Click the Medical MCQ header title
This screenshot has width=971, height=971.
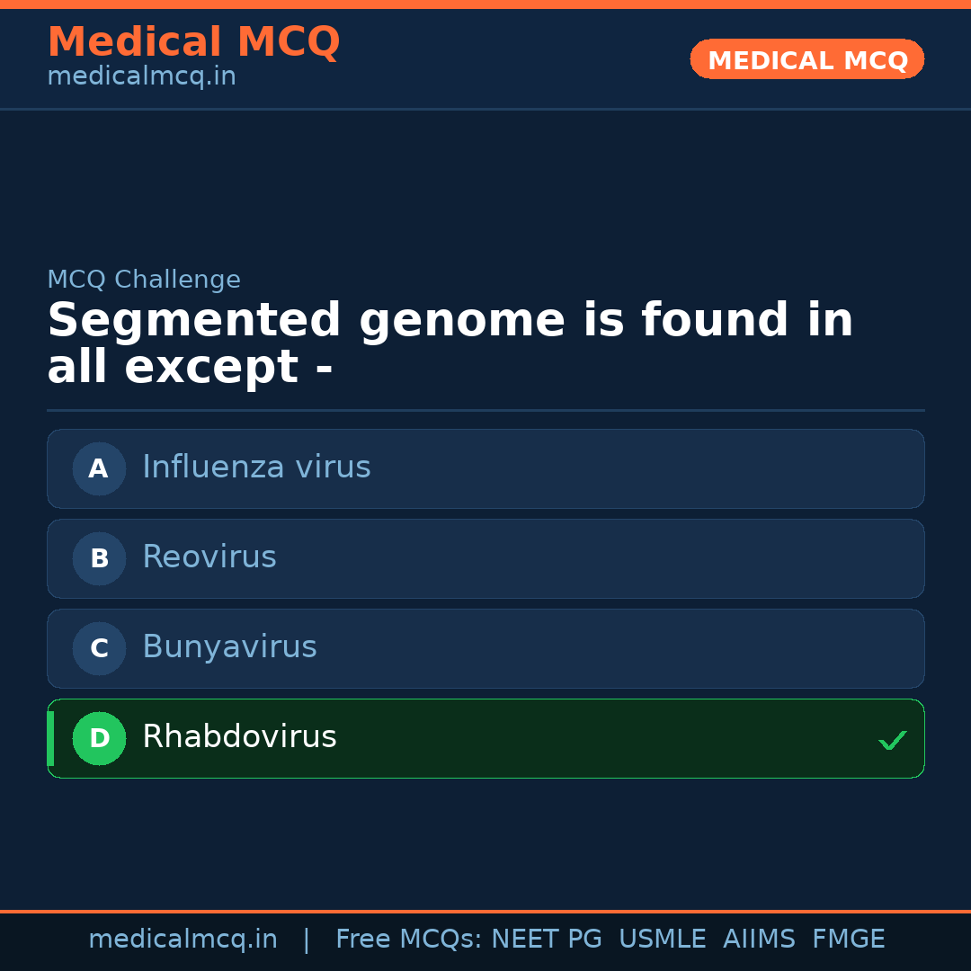point(193,42)
